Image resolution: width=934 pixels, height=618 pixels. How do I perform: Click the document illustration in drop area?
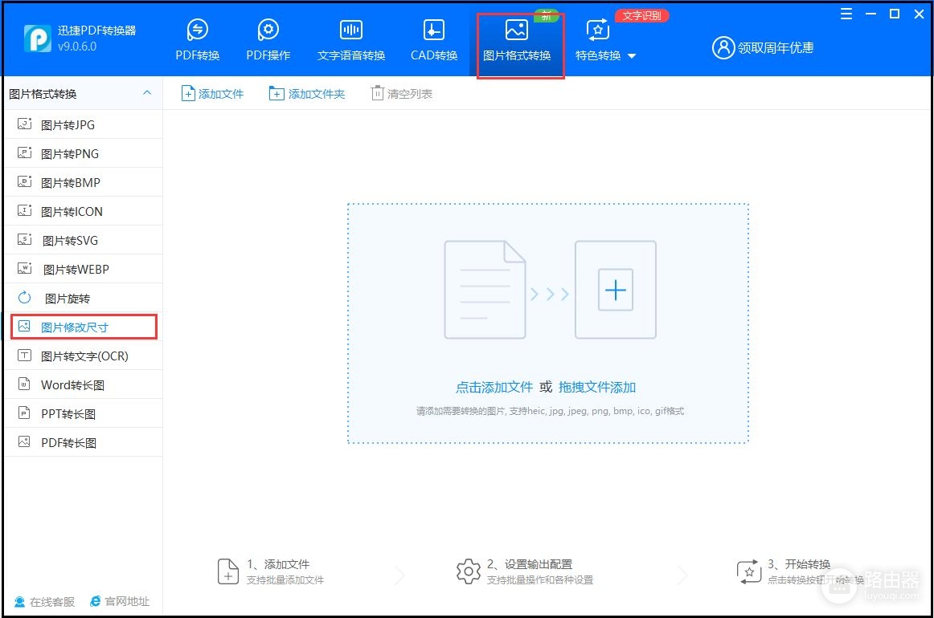click(485, 290)
